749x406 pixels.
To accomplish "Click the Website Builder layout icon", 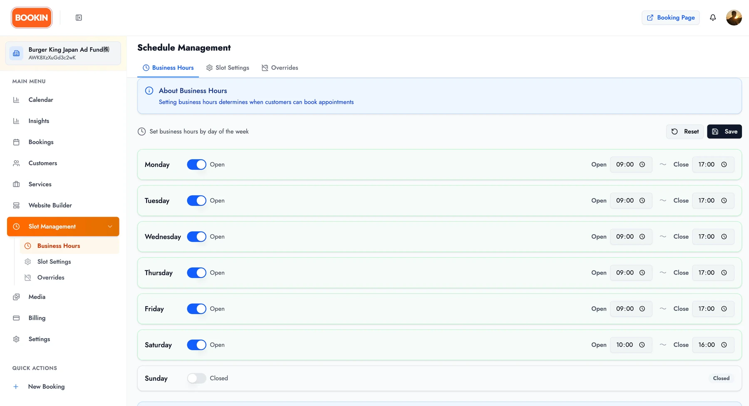I will coord(16,205).
